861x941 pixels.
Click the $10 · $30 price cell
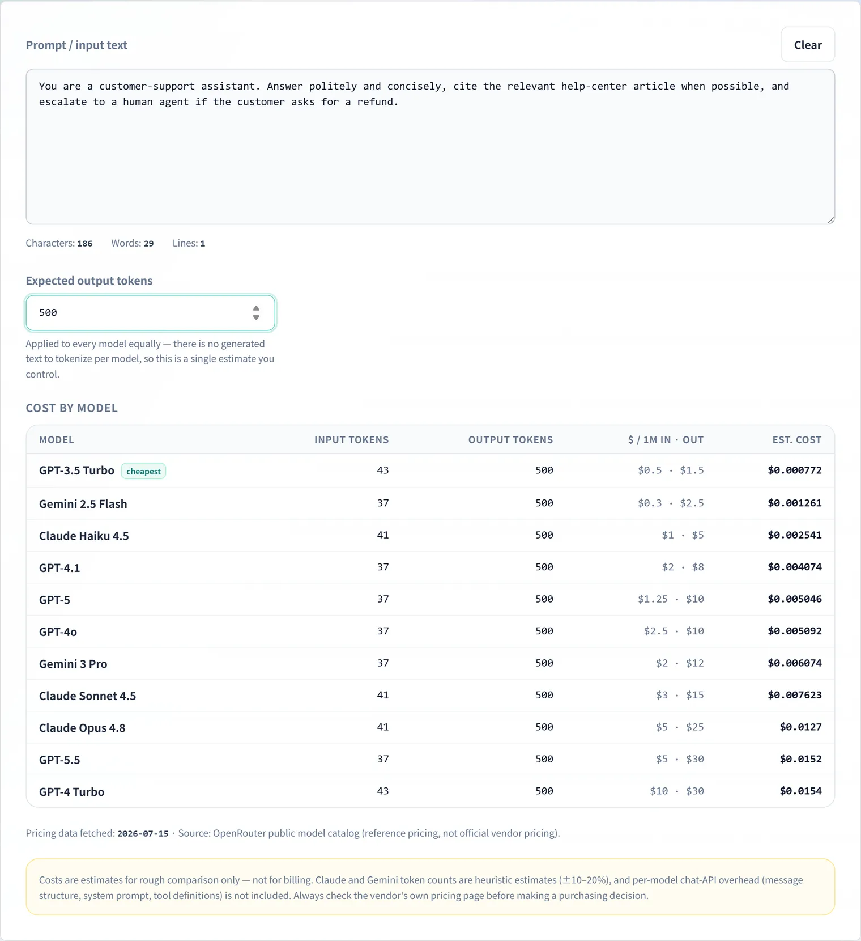pyautogui.click(x=677, y=791)
